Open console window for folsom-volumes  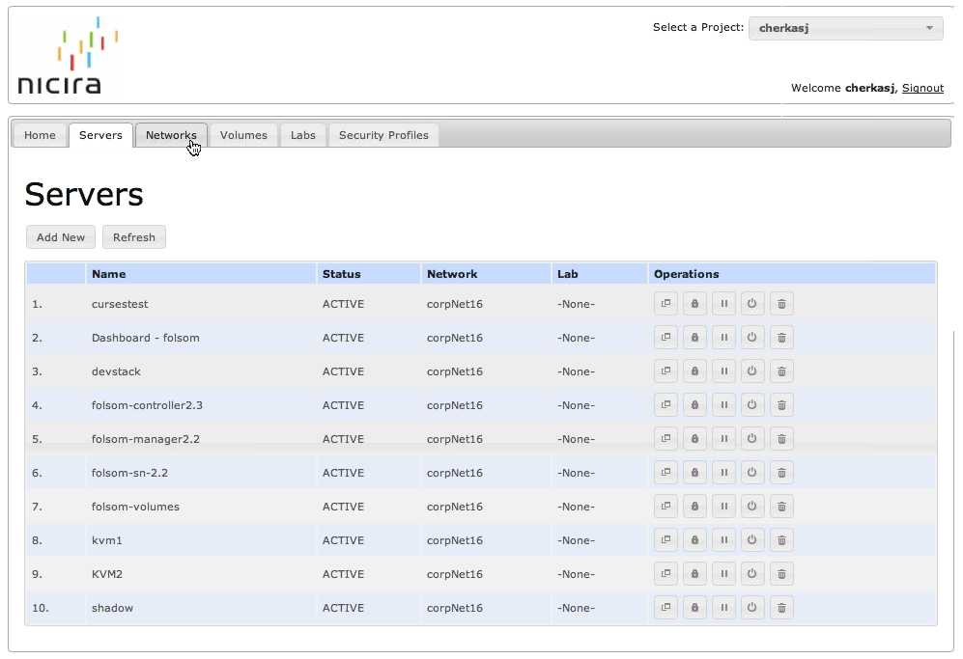[666, 507]
